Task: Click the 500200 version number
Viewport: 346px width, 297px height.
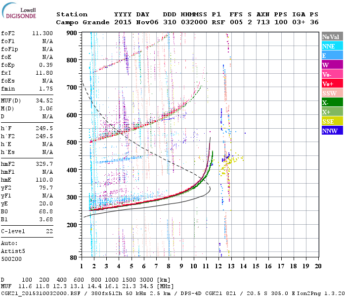Action: pyautogui.click(x=11, y=259)
